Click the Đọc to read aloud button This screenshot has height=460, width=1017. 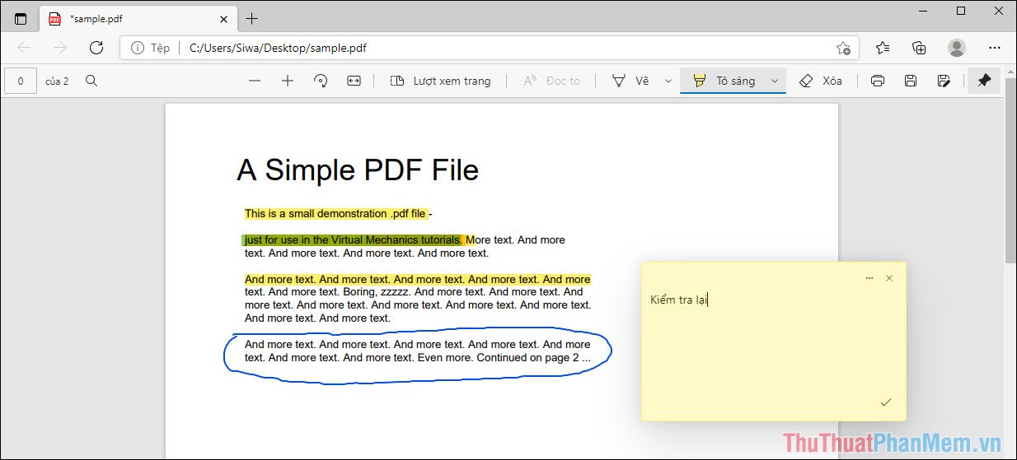point(552,81)
